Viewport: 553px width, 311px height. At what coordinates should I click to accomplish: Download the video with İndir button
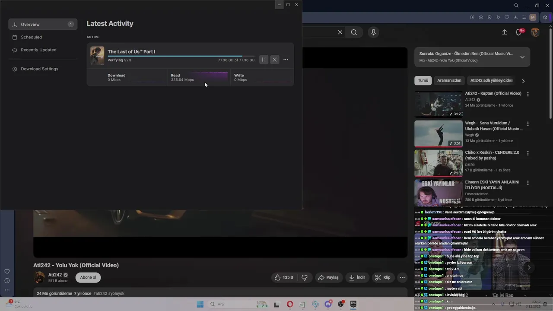pos(357,277)
